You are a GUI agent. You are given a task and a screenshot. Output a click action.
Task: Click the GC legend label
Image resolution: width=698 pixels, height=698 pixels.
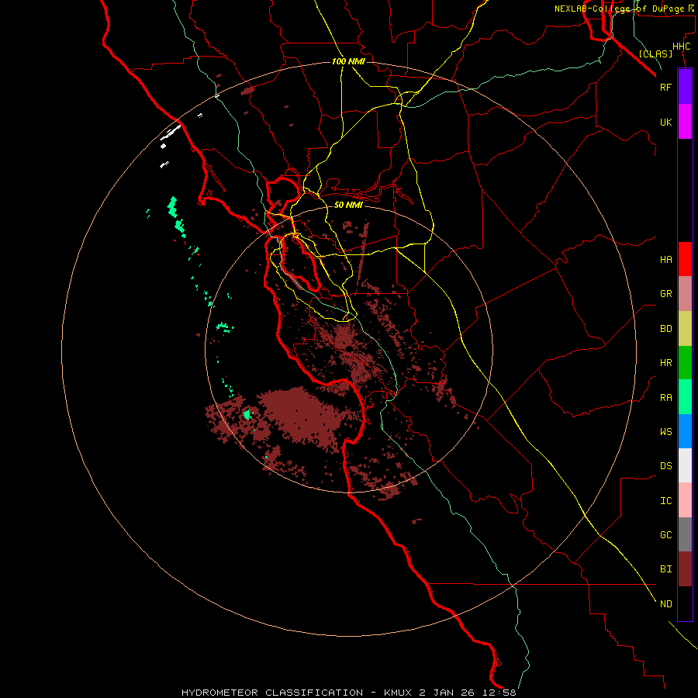tap(665, 535)
